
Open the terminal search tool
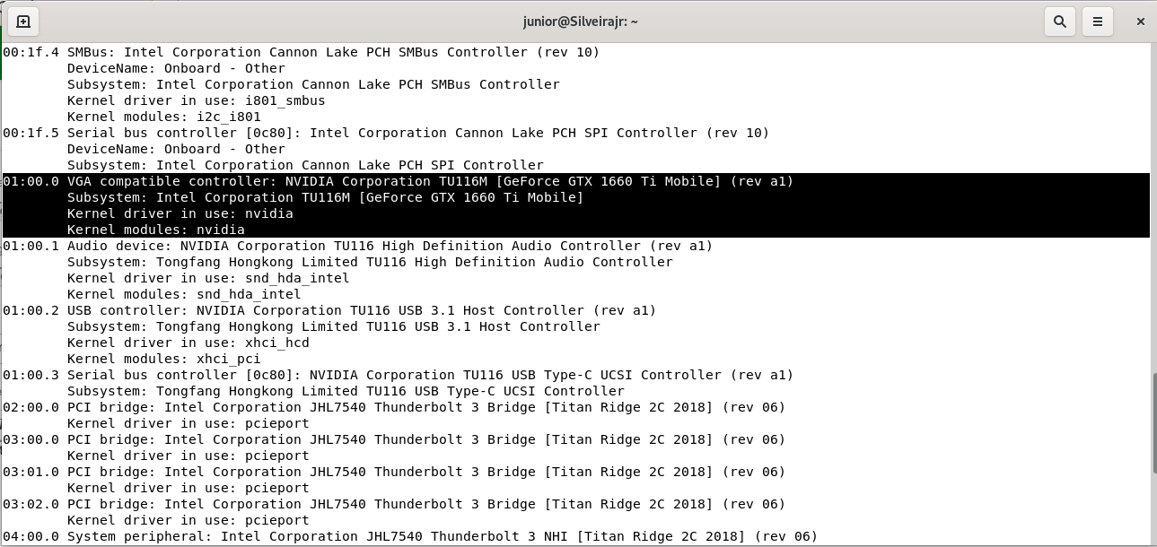click(1059, 22)
